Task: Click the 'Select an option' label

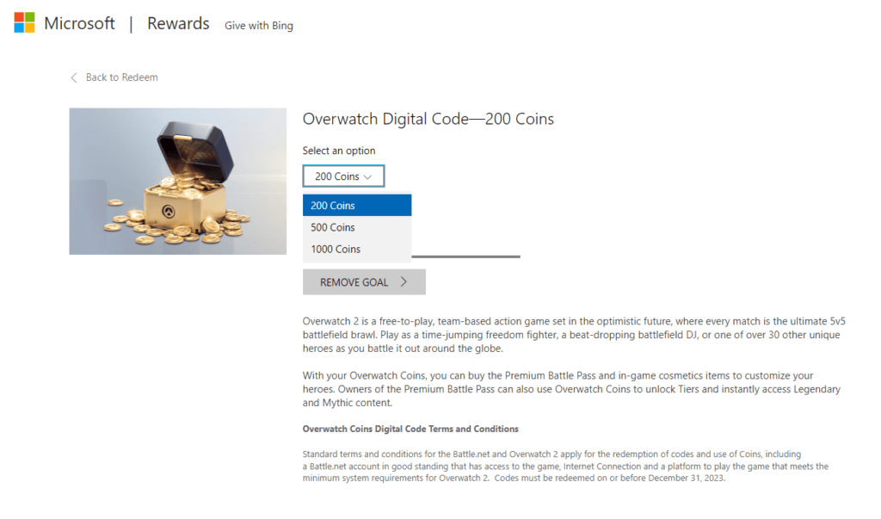Action: tap(339, 150)
